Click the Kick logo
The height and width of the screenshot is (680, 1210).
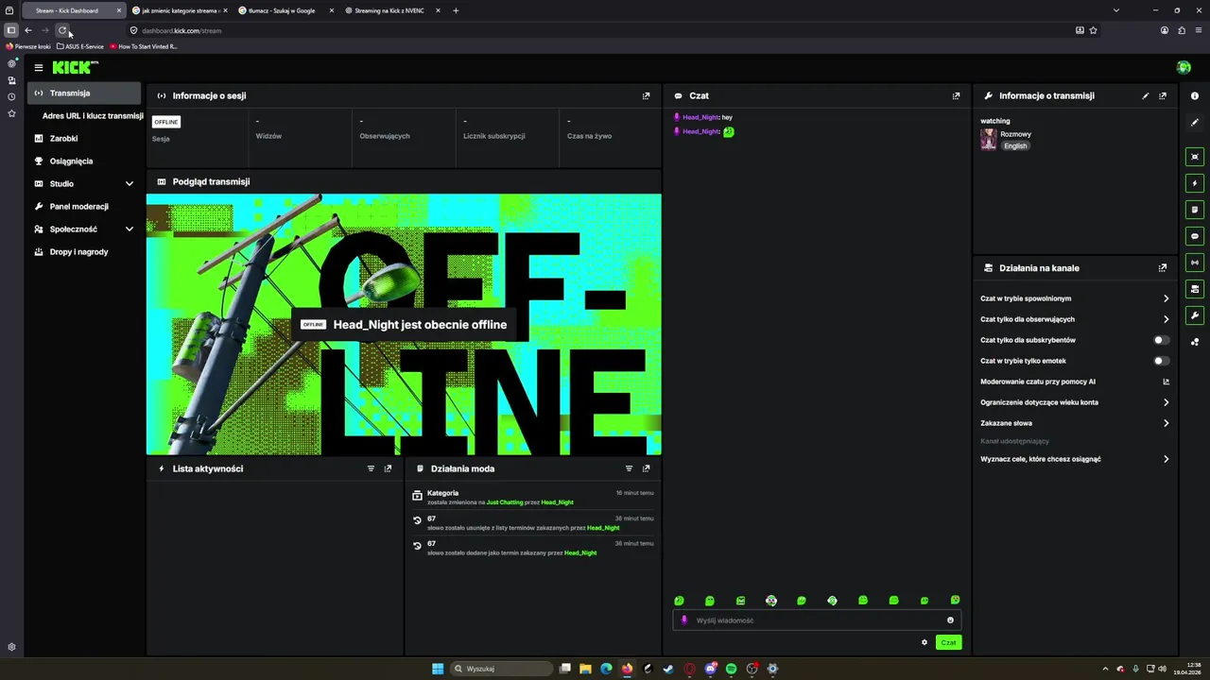pos(75,67)
